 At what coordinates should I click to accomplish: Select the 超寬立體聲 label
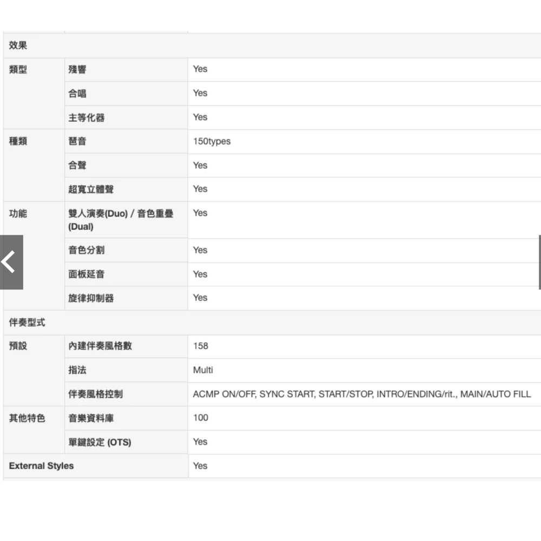tap(91, 189)
